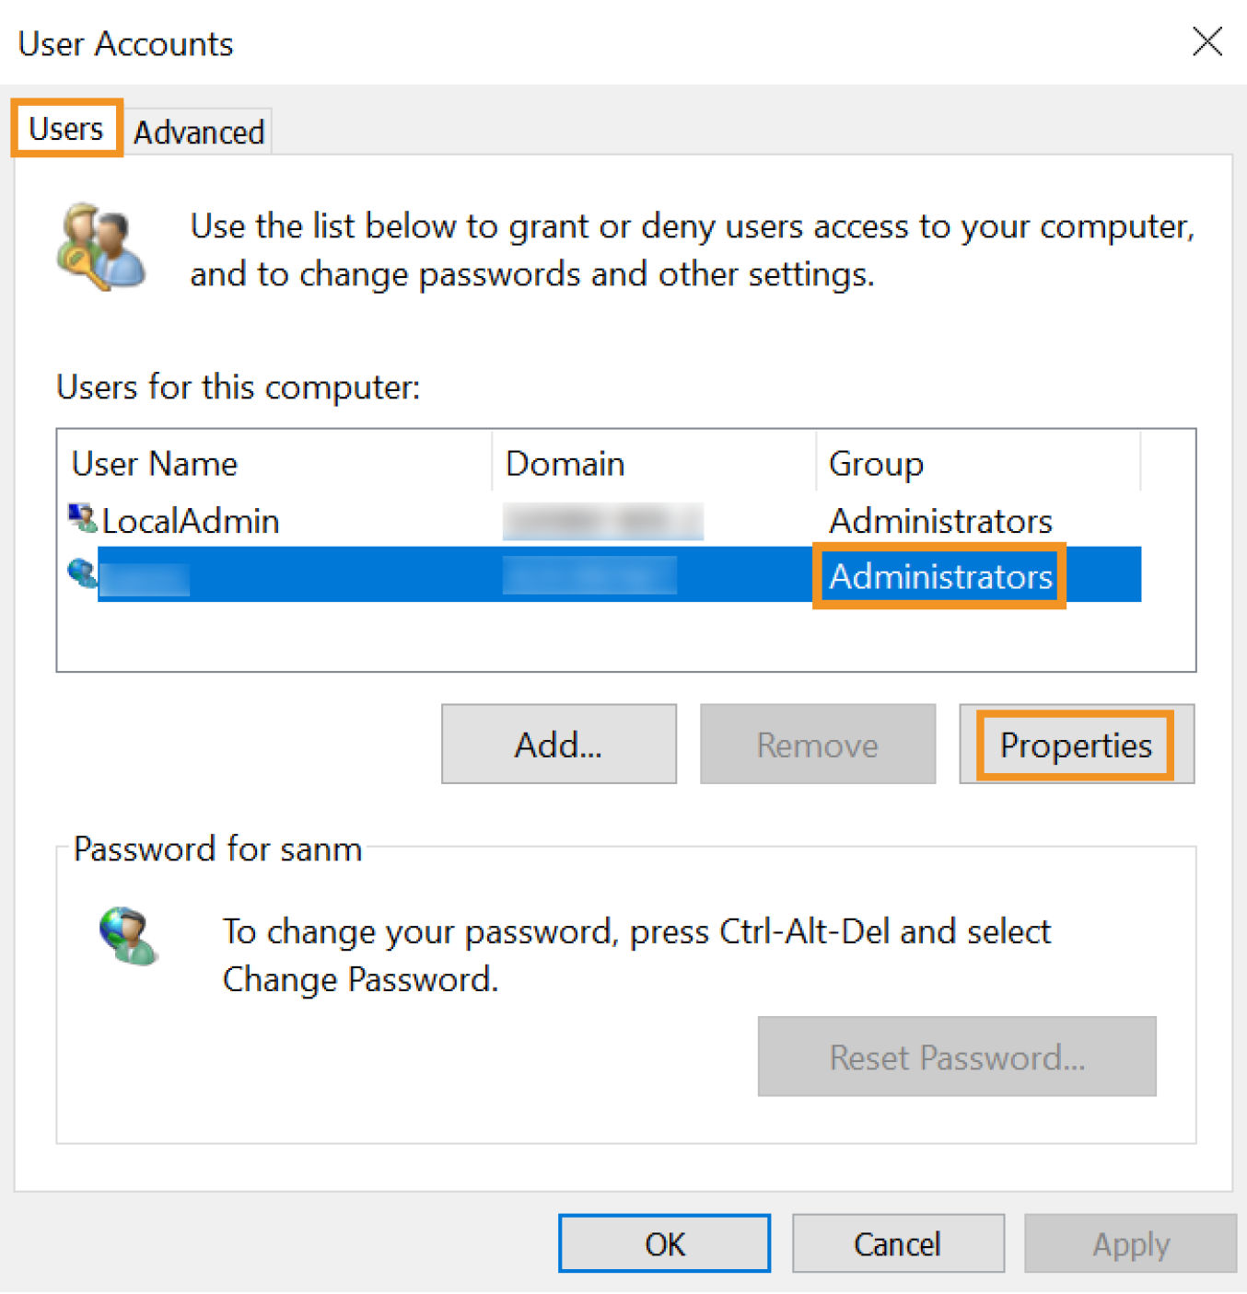Close the User Accounts dialog
Screen dimensions: 1247x1294
1206,41
